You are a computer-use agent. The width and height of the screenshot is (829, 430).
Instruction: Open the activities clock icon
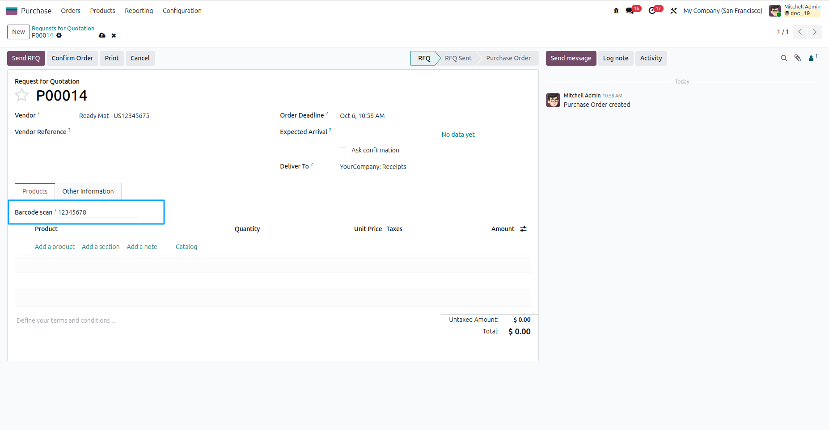pos(652,11)
